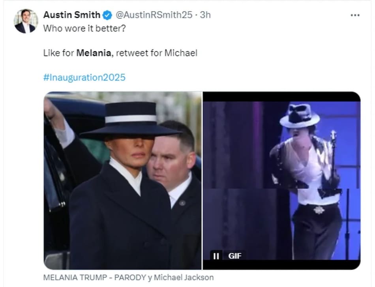Click the caption text below the media
375x287 pixels.
(128, 278)
